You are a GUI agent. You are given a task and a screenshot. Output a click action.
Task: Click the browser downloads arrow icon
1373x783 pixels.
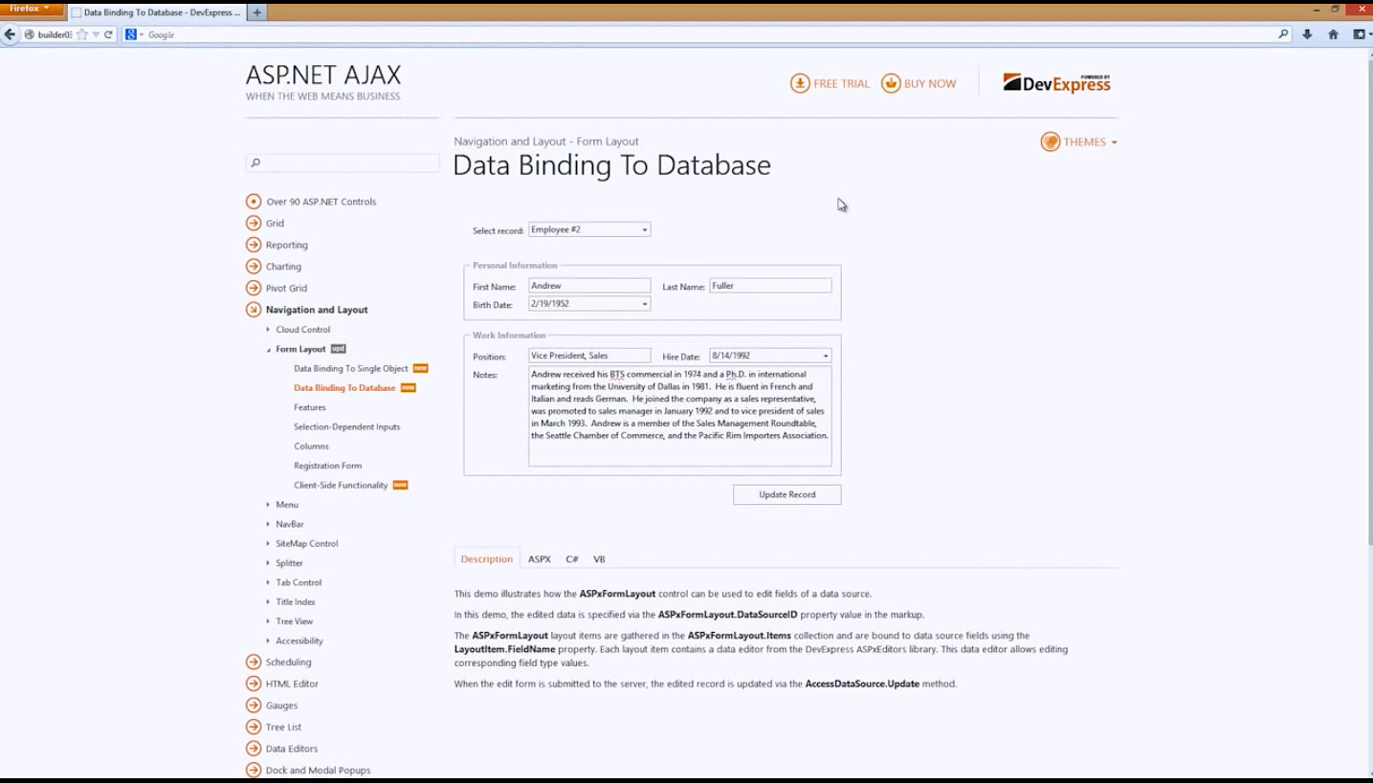click(1308, 34)
